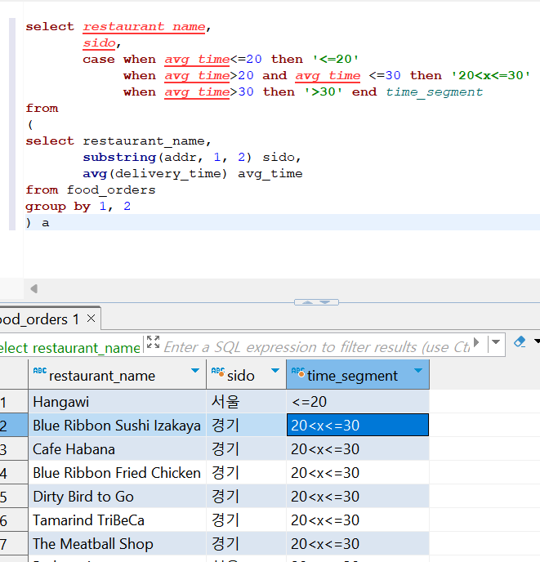Select row number 1 header
Screen dimensions: 540x562
click(x=14, y=402)
